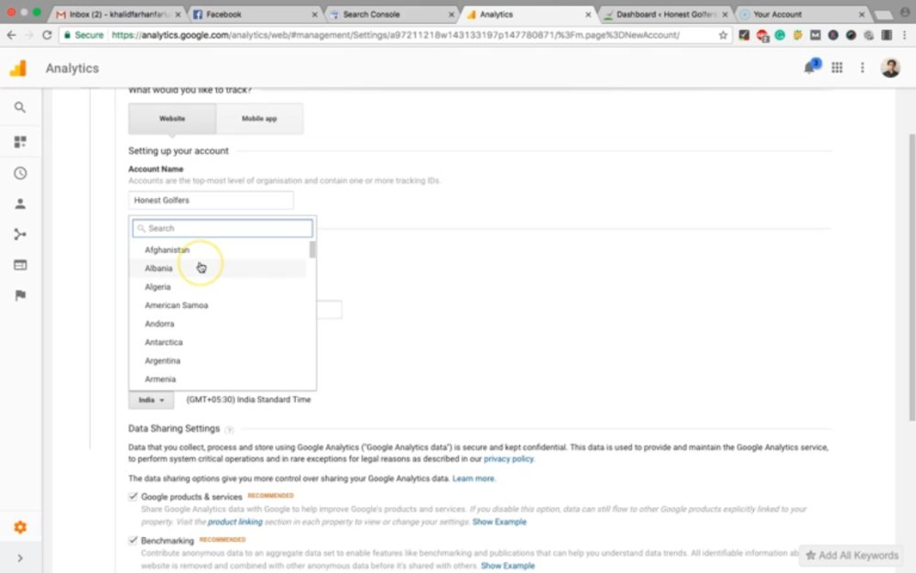Open the Acquisition arrows sidebar icon

pos(20,235)
